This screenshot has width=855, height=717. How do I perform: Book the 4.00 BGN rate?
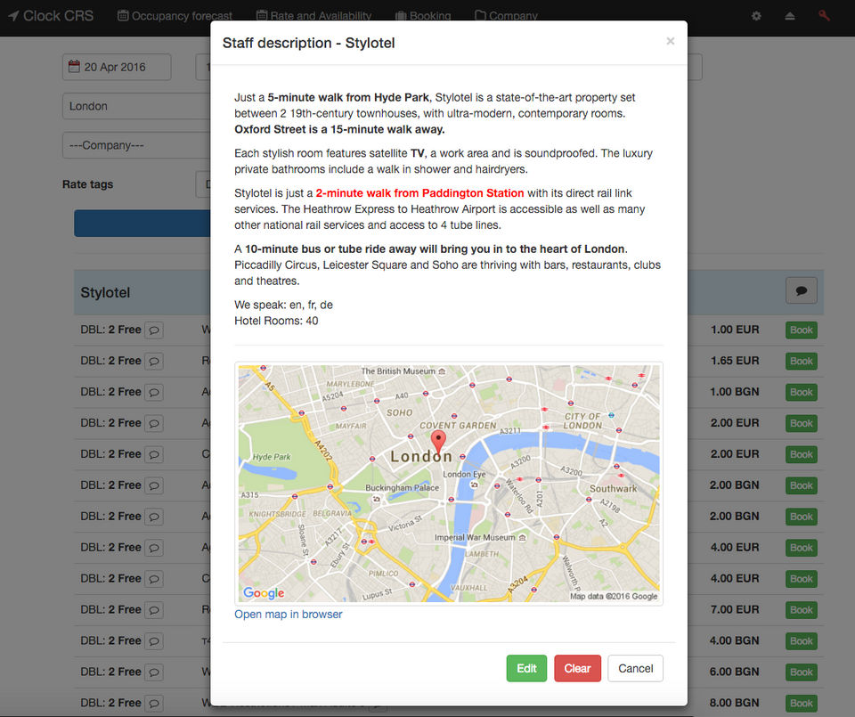(801, 640)
